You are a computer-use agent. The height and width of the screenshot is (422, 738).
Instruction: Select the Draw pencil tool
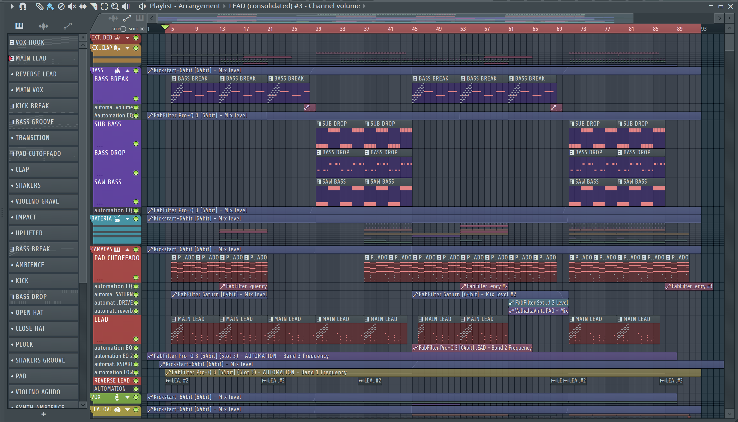tap(39, 6)
